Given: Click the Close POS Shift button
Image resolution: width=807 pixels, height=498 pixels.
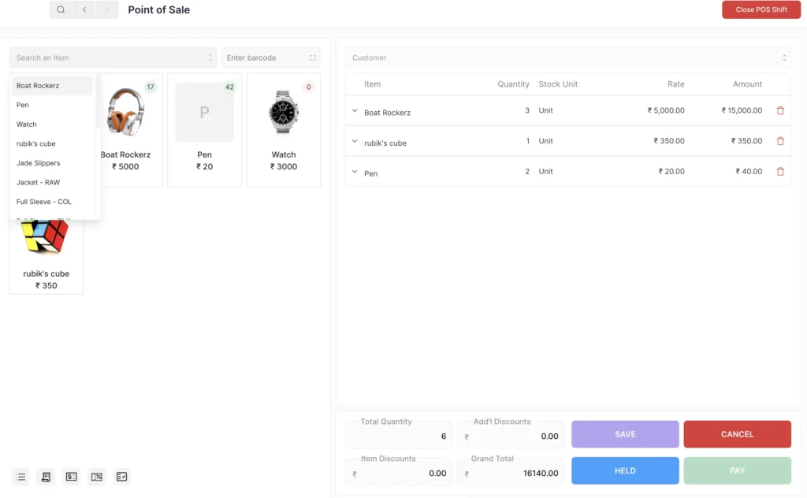Looking at the screenshot, I should pos(761,9).
